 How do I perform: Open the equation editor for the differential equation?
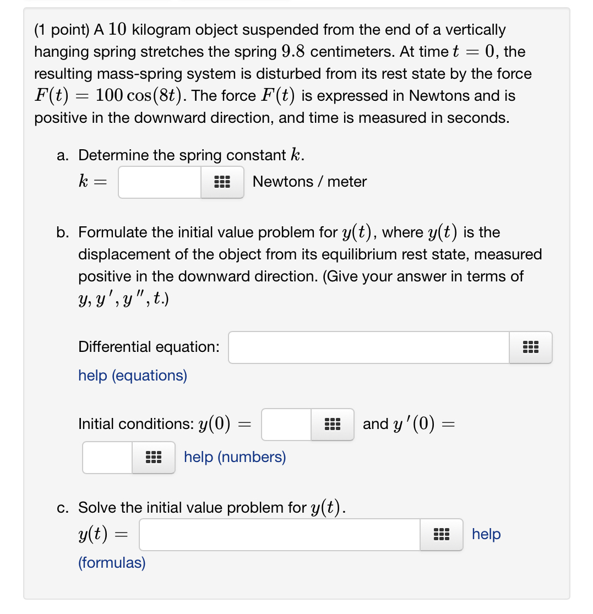[530, 347]
